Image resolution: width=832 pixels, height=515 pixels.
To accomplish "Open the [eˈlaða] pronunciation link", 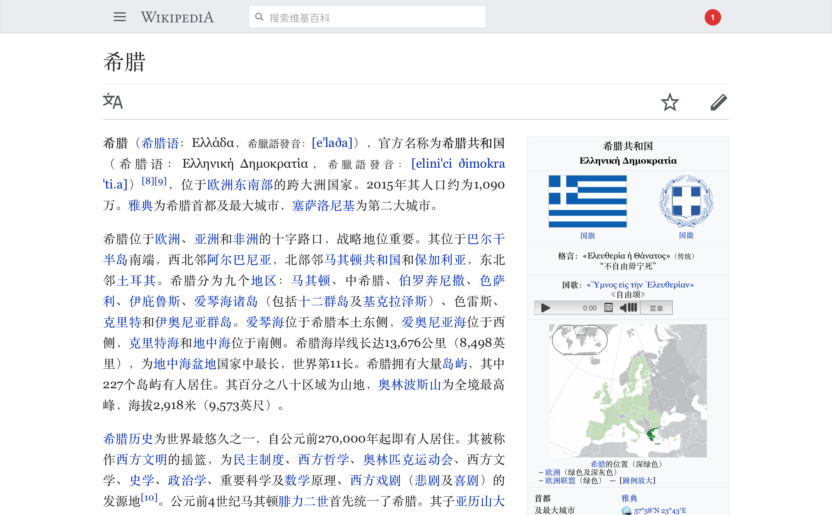I will (x=332, y=143).
